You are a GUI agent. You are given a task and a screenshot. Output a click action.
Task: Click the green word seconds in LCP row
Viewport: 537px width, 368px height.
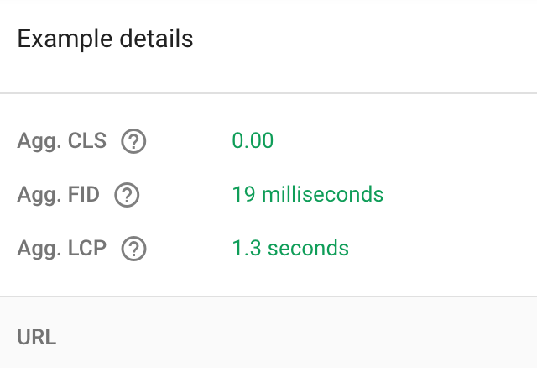(x=308, y=249)
